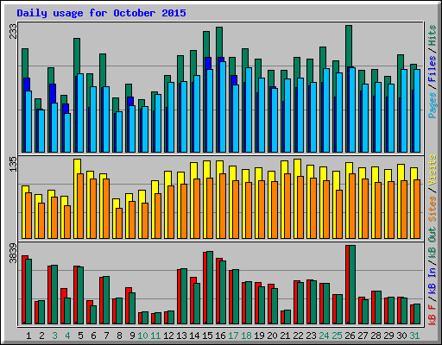Select day label '16' on the x-axis

pos(220,336)
